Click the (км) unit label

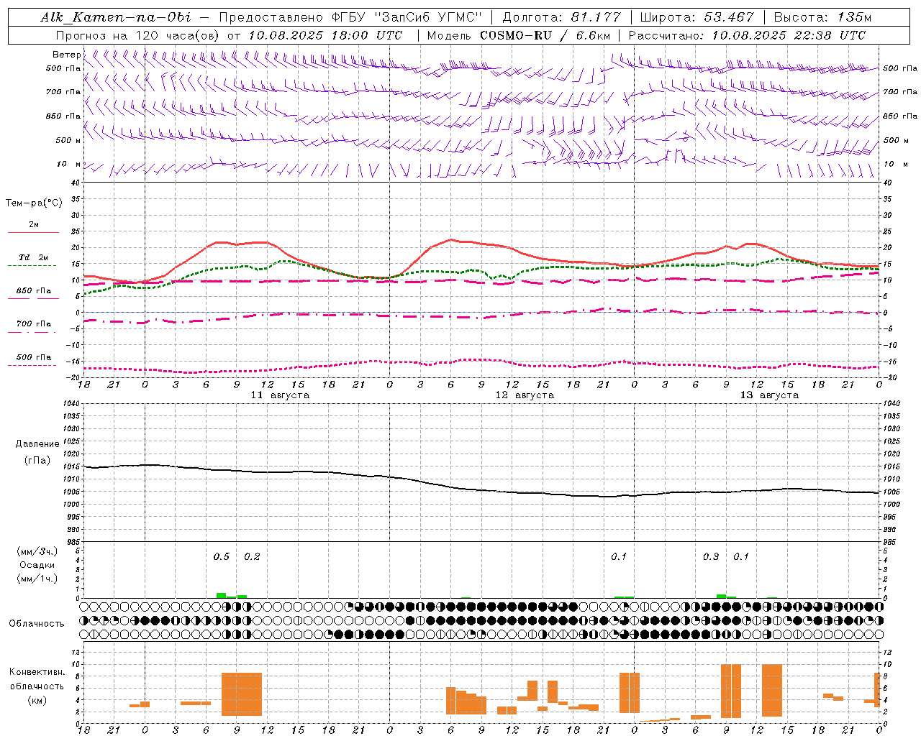point(37,700)
